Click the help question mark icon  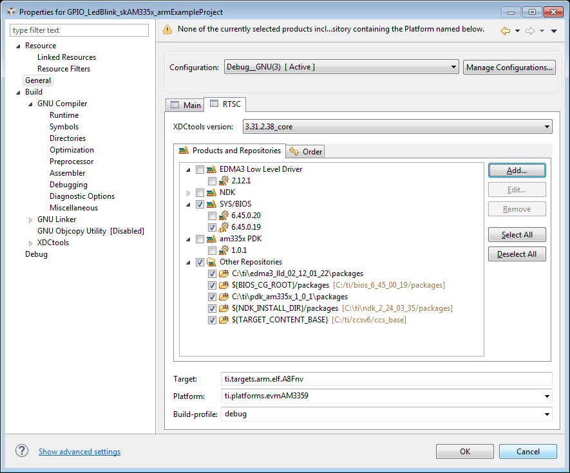22,451
